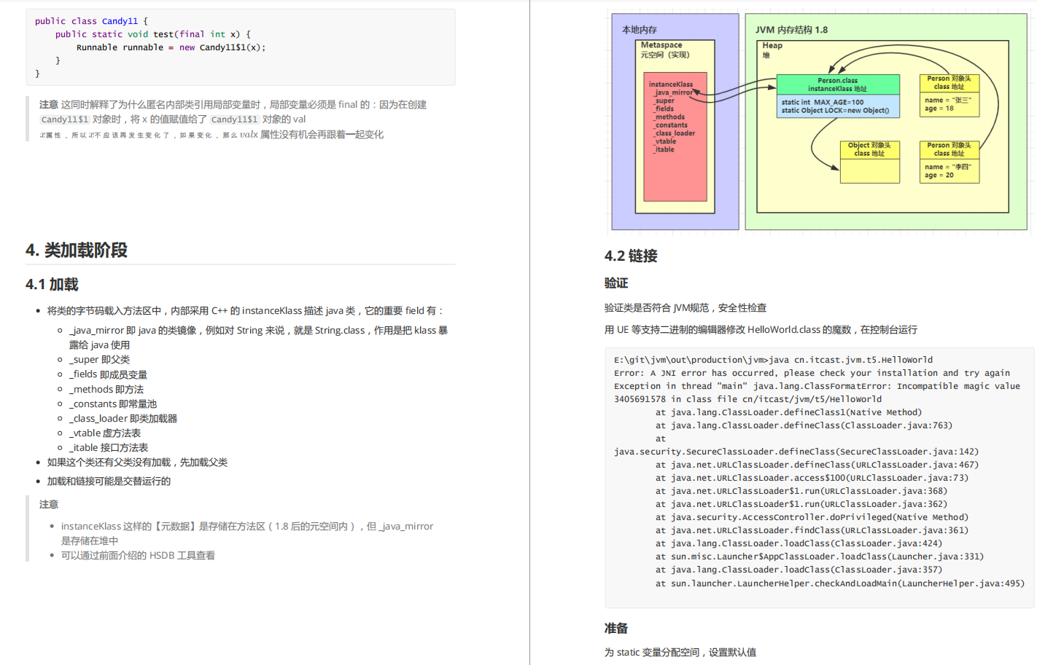Click stack line 'SecureClassLoader.defineClass(SecureClassLoader.java:142)'
This screenshot has width=1037, height=665.
(x=796, y=452)
